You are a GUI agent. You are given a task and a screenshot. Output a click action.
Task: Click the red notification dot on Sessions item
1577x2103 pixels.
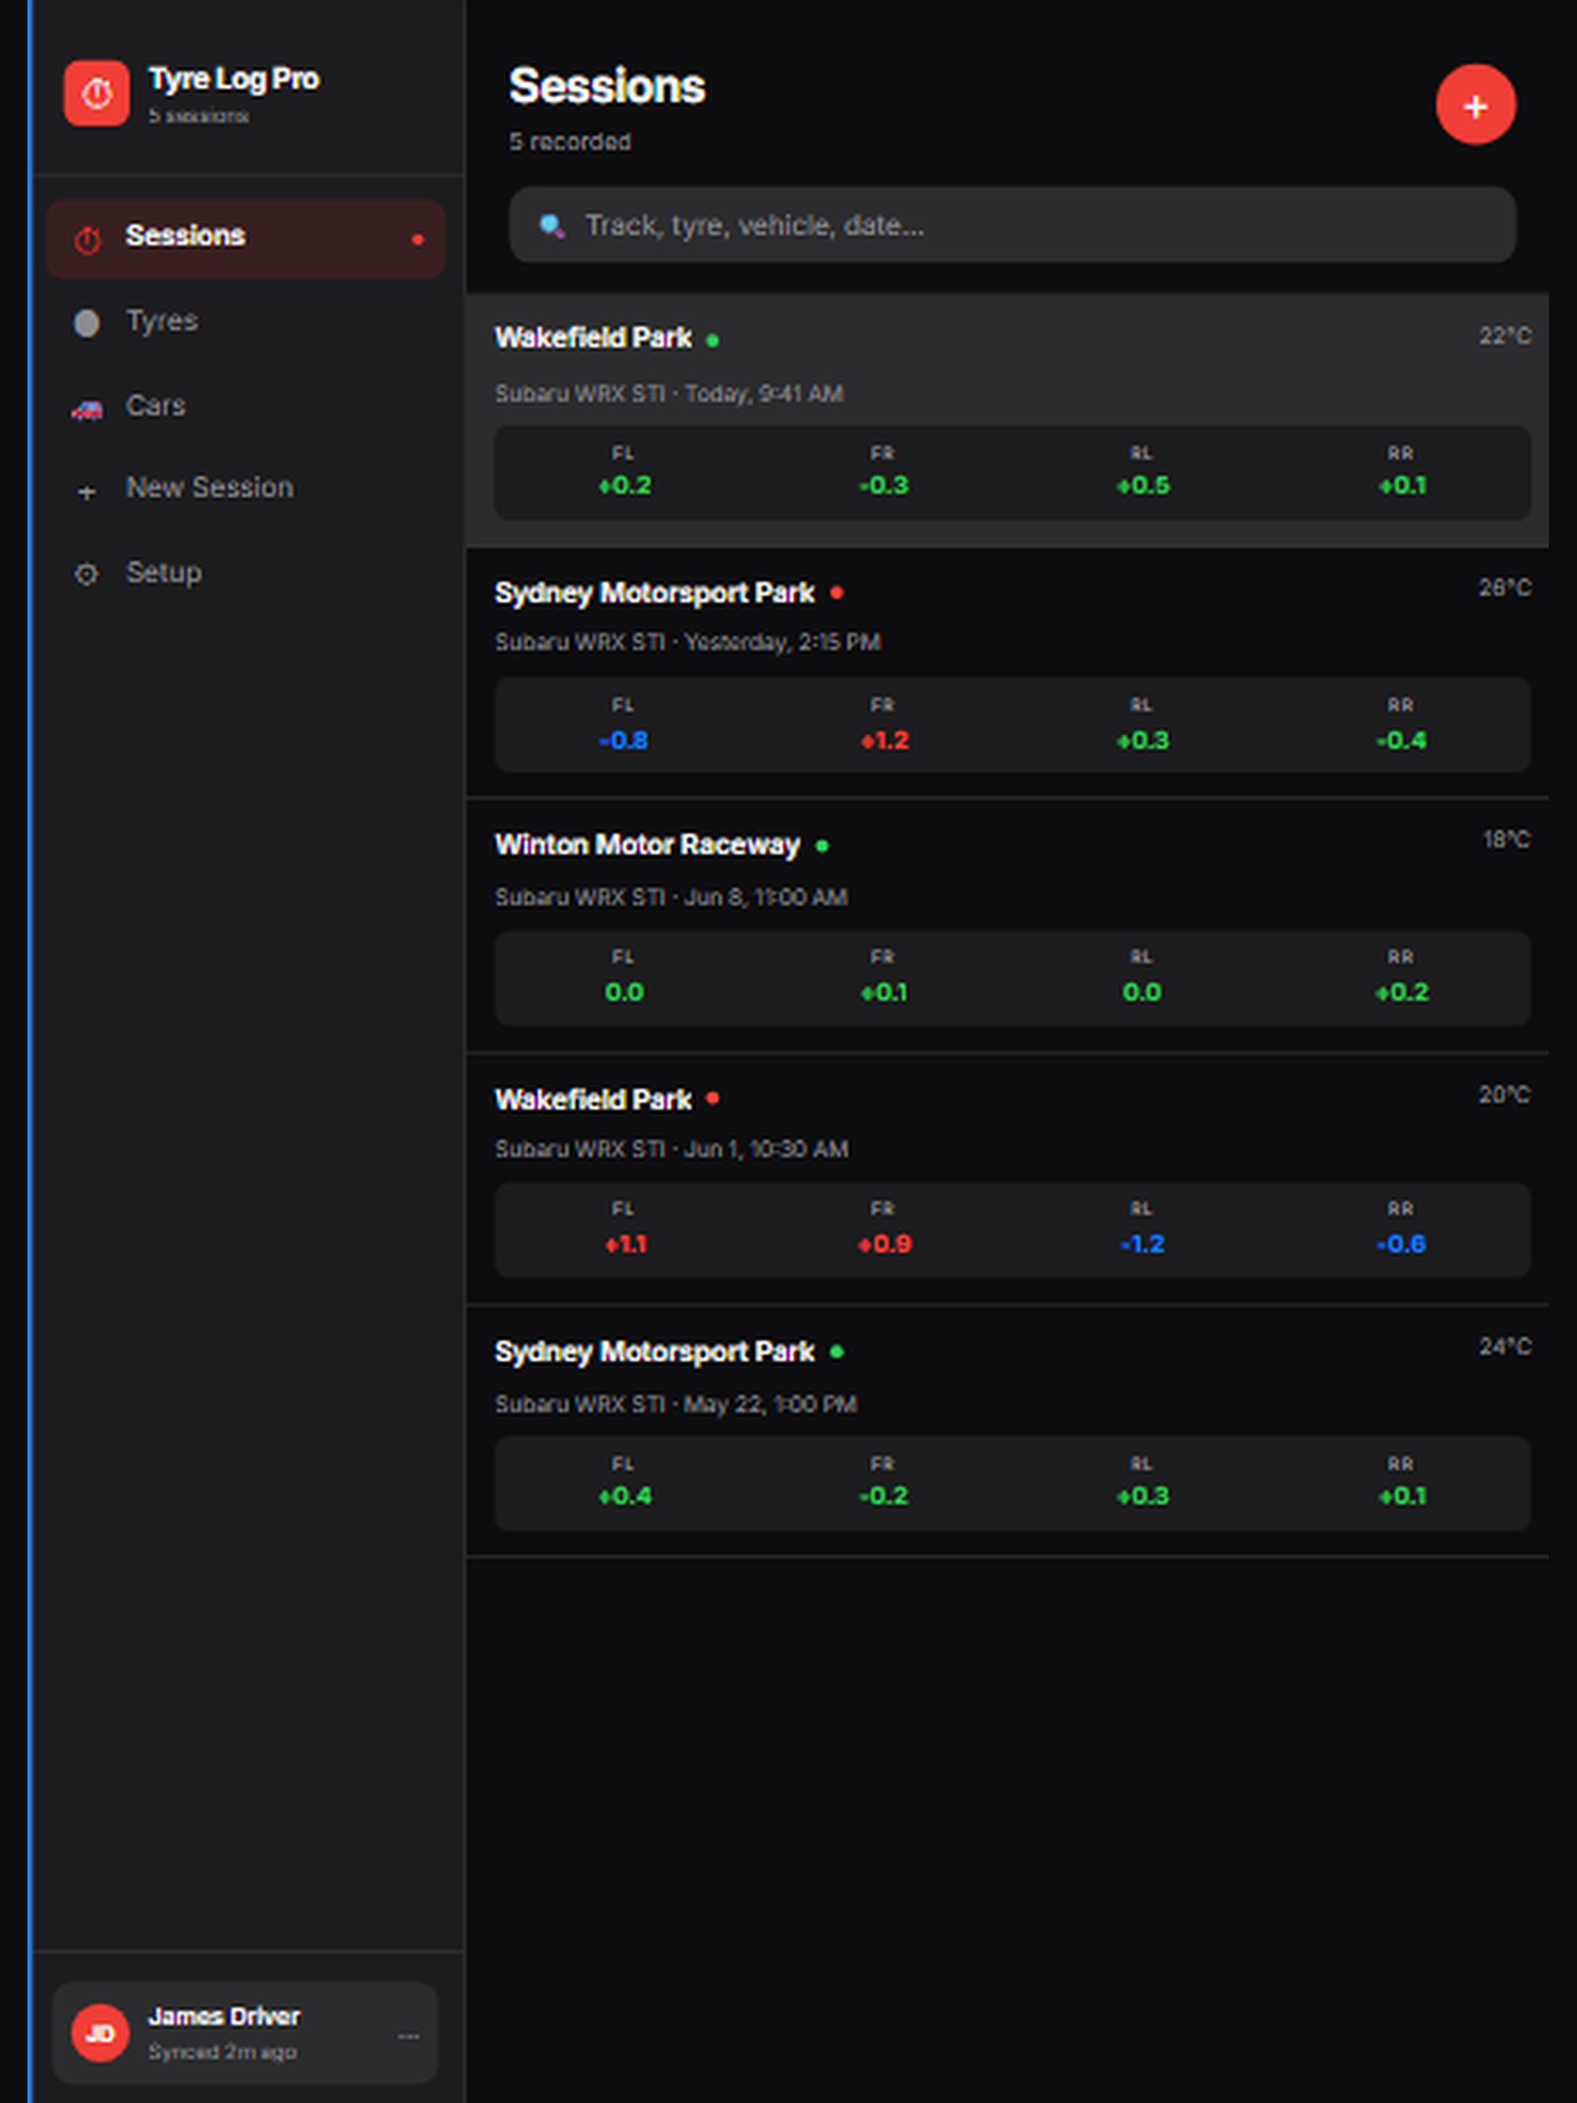417,240
